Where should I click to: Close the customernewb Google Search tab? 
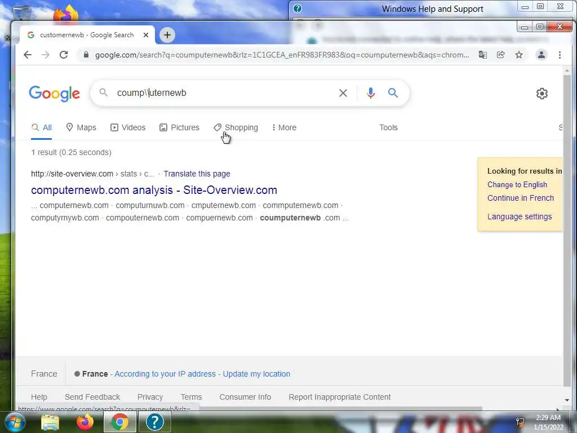pos(146,35)
